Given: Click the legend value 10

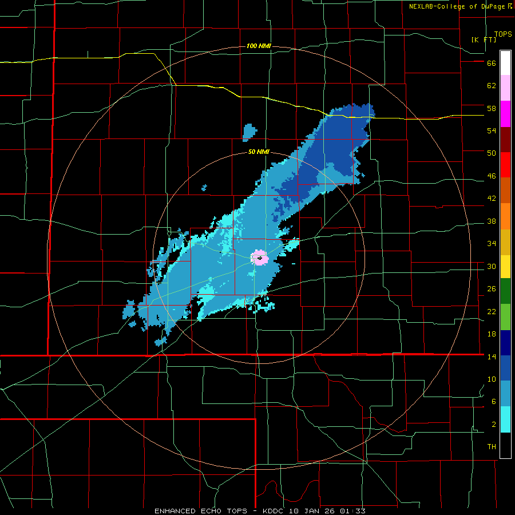Looking at the screenshot, I should pos(492,379).
